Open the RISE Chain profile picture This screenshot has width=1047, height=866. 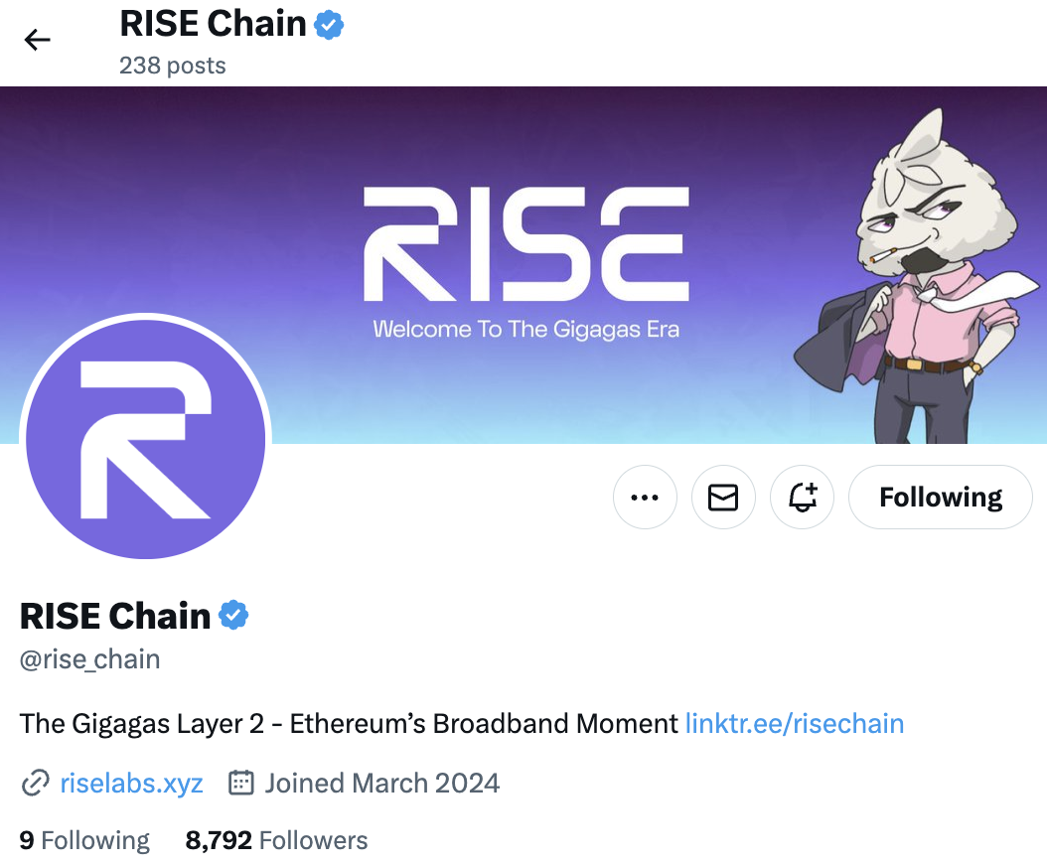(x=146, y=439)
